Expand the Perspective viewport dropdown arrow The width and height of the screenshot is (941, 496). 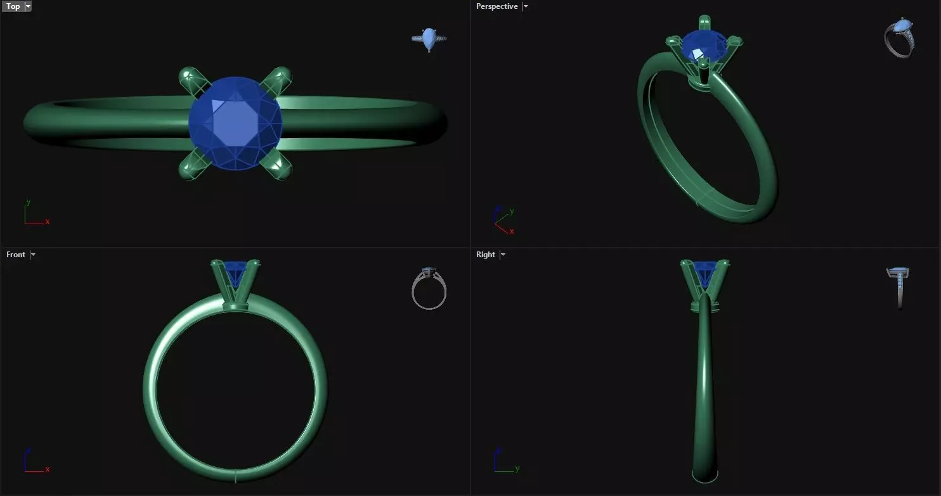(x=525, y=6)
